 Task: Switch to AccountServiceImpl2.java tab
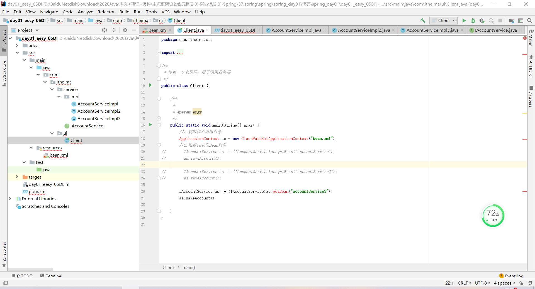364,30
